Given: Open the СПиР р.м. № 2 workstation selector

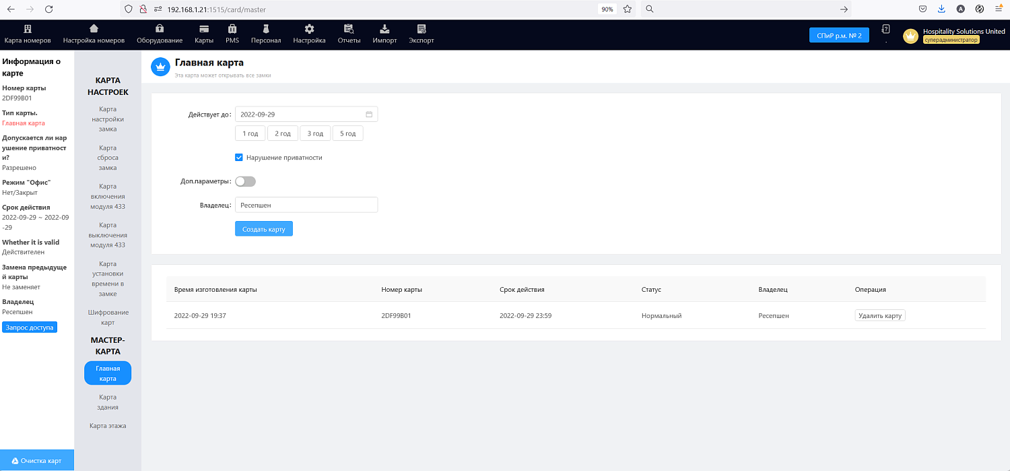Looking at the screenshot, I should 839,35.
